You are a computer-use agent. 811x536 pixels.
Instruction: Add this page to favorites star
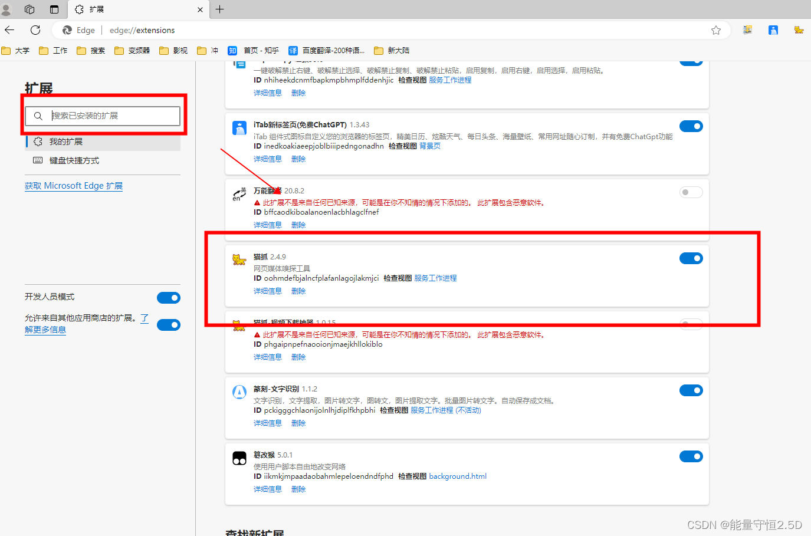tap(716, 30)
